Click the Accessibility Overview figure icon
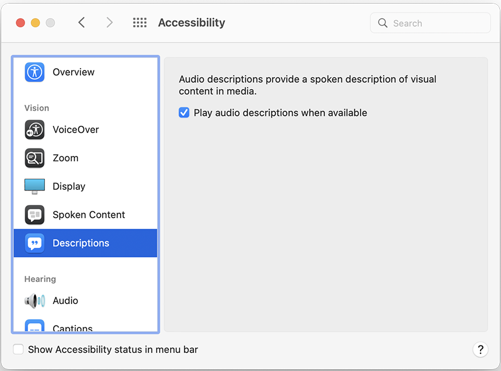 tap(34, 72)
